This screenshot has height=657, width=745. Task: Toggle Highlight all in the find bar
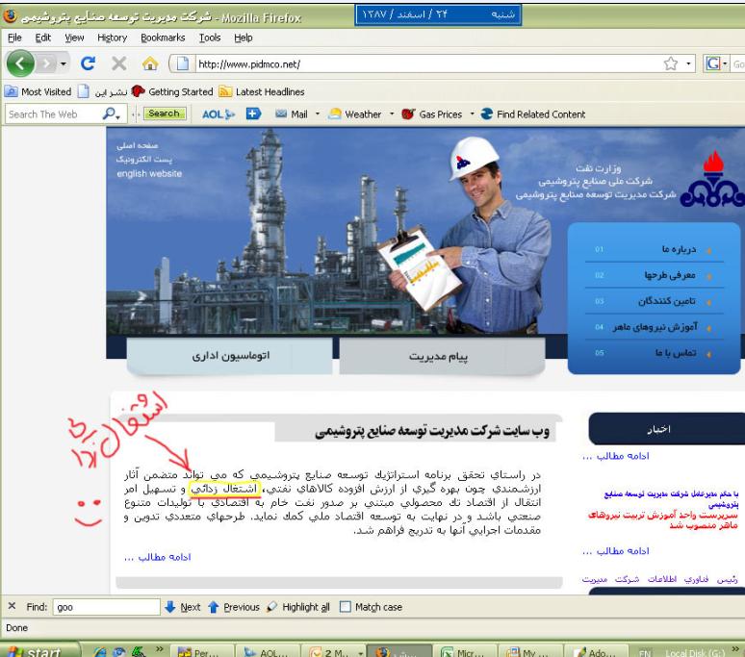point(298,607)
